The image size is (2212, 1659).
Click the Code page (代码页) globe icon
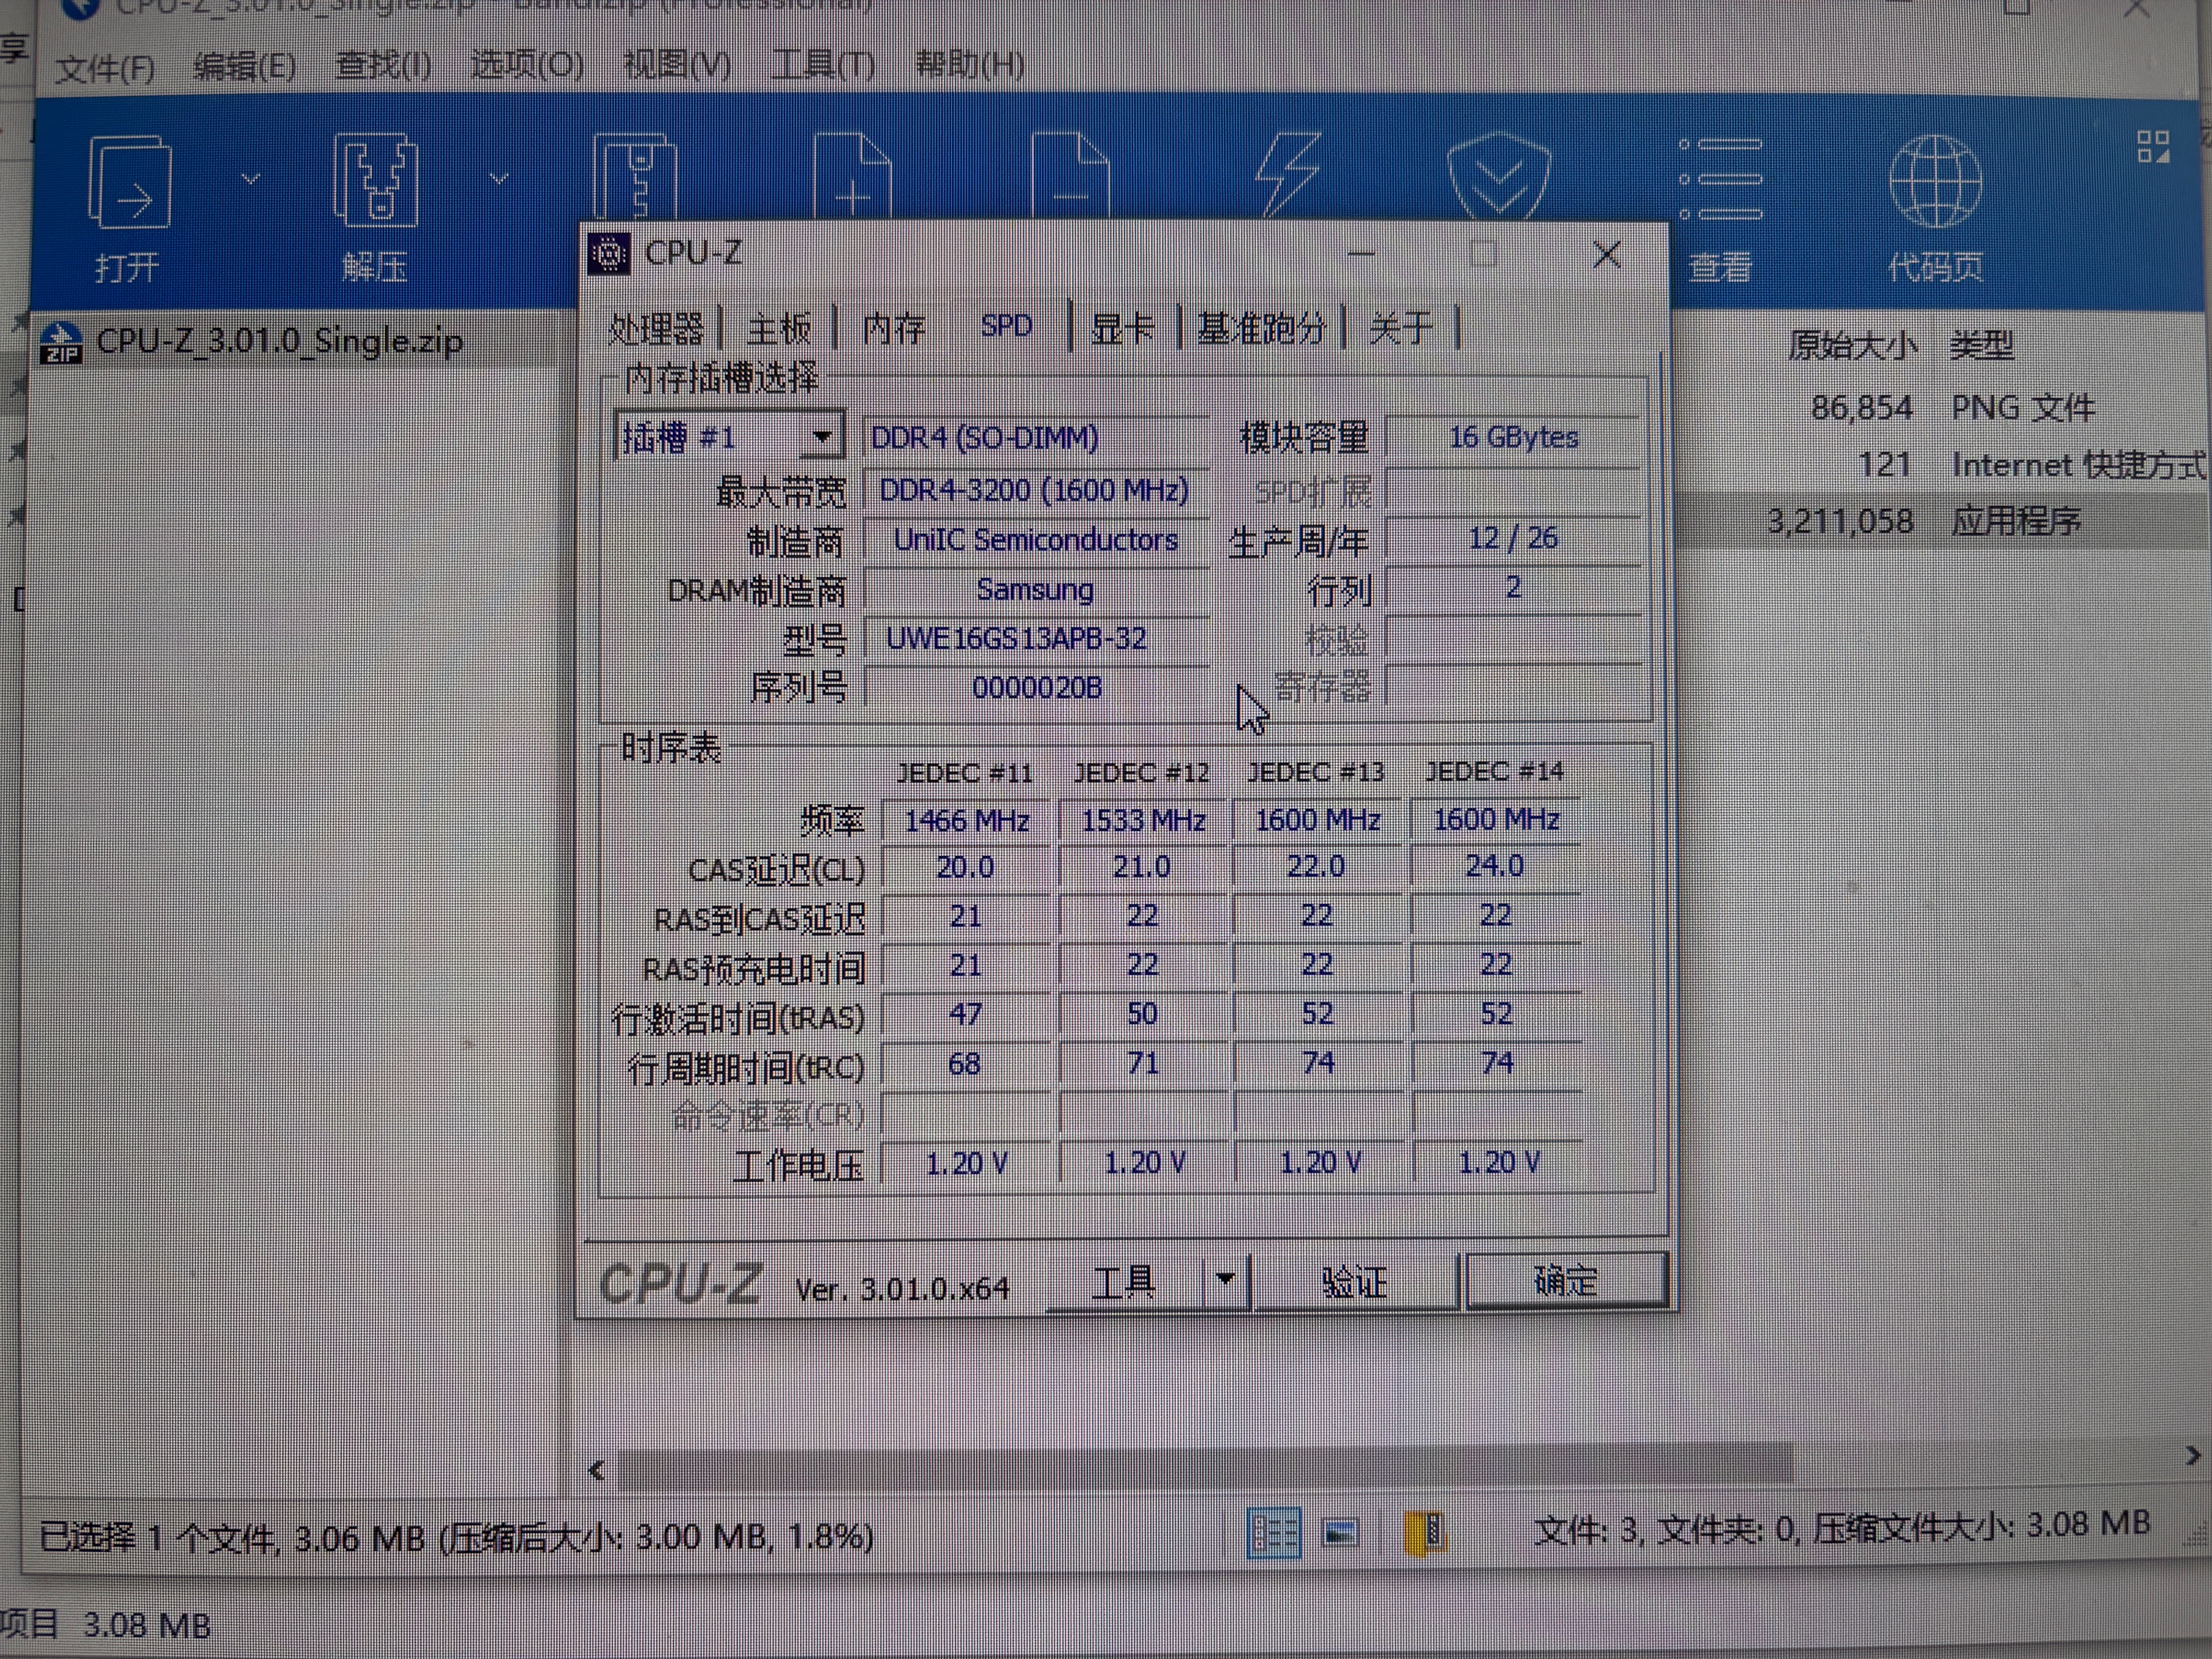pos(1935,182)
